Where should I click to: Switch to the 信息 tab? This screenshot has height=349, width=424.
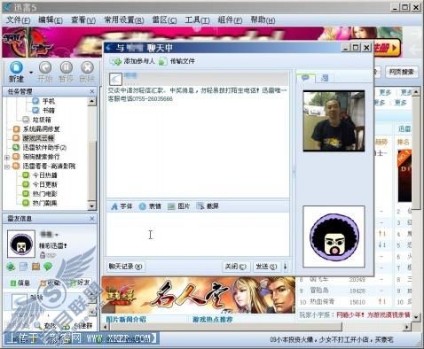(20, 283)
